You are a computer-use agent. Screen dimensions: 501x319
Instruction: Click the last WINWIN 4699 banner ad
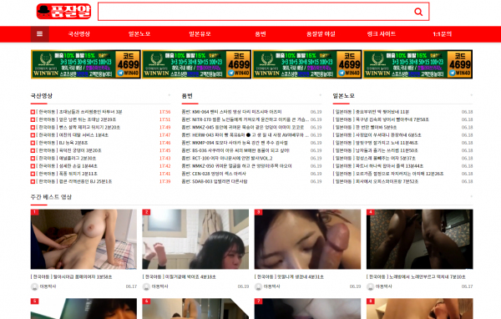[418, 64]
